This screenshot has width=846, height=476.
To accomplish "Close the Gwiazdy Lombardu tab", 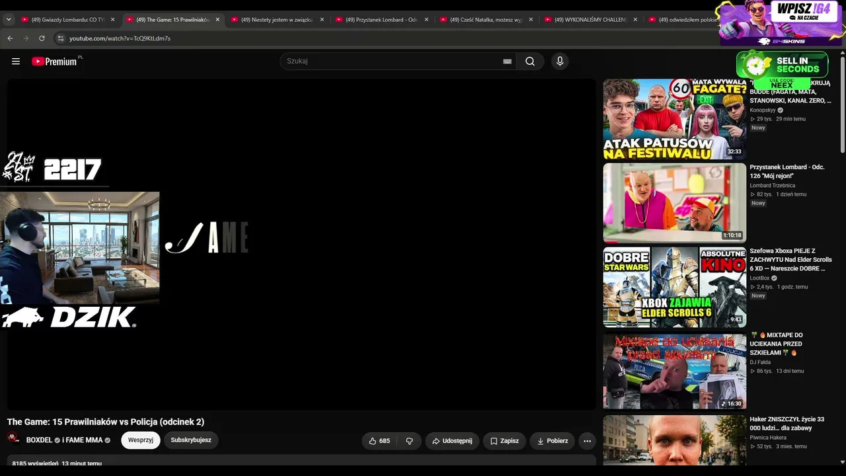I will (x=113, y=20).
